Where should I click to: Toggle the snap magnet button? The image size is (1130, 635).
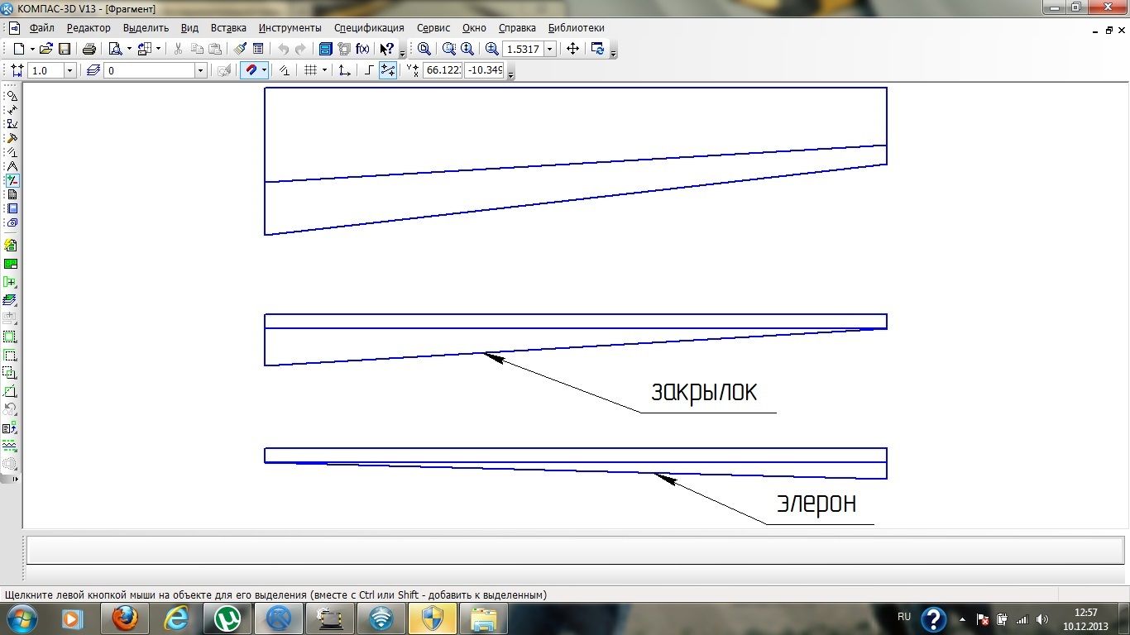point(251,70)
